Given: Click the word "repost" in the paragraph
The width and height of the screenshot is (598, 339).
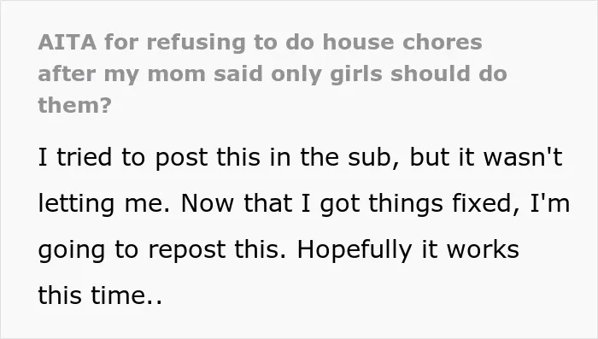Looking at the screenshot, I should 186,250.
